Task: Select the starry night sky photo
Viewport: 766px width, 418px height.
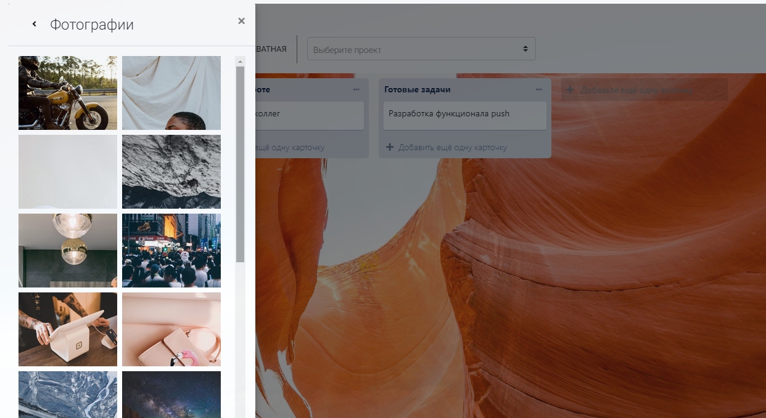Action: (x=171, y=395)
